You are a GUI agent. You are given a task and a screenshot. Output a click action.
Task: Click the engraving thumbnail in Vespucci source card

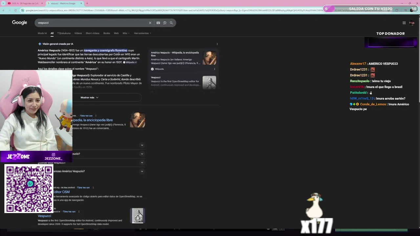coord(209,83)
